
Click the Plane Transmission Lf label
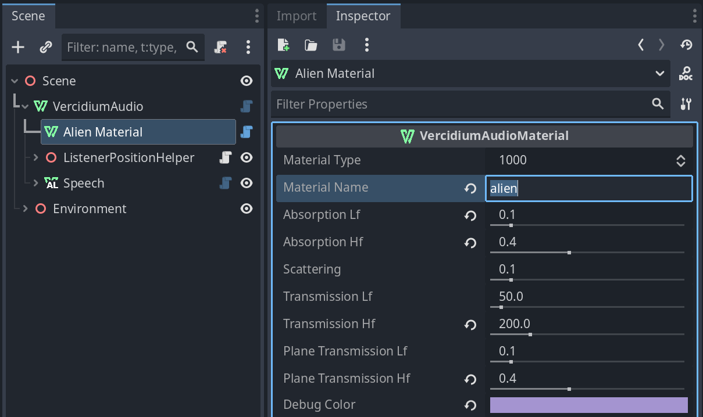click(345, 351)
